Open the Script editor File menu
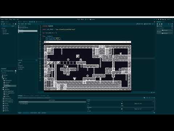The height and width of the screenshot is (131, 174). click(x=19, y=24)
